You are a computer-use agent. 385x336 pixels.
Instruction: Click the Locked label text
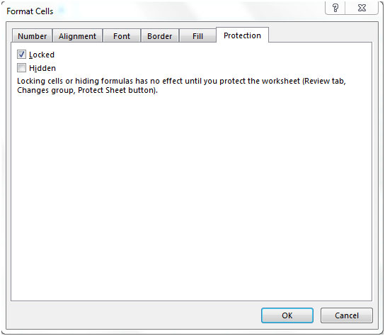click(x=42, y=55)
